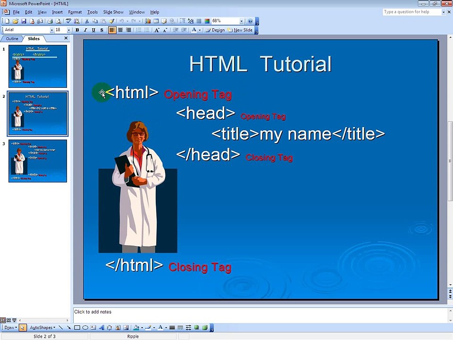Start Slide Show from current slide button
This screenshot has height=340, width=453.
point(14,320)
